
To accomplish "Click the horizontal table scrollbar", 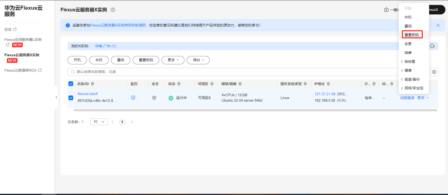I will tap(255, 110).
